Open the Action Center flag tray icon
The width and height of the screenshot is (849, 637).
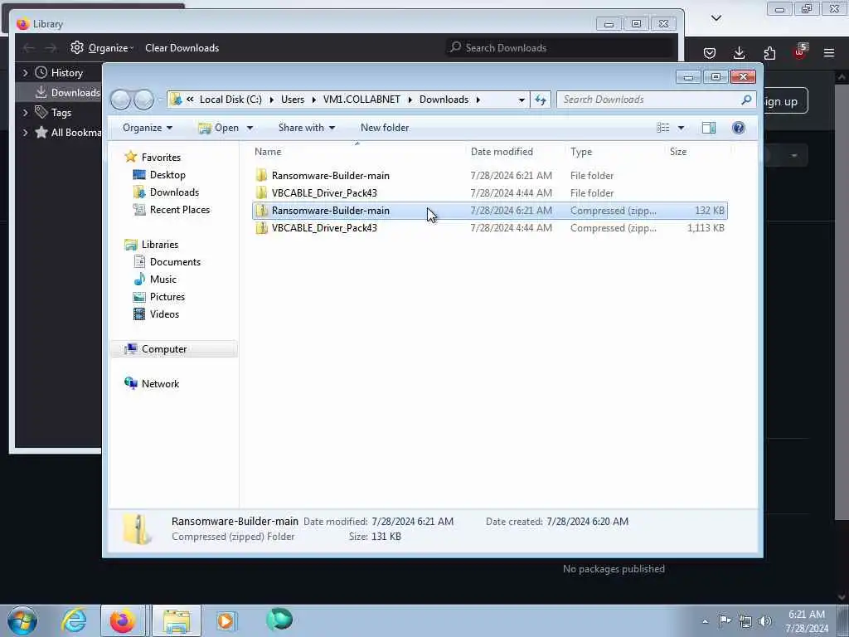[x=725, y=621]
